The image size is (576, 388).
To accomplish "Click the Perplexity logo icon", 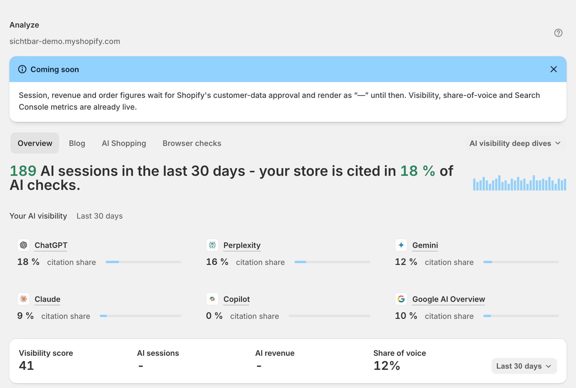I will [212, 245].
